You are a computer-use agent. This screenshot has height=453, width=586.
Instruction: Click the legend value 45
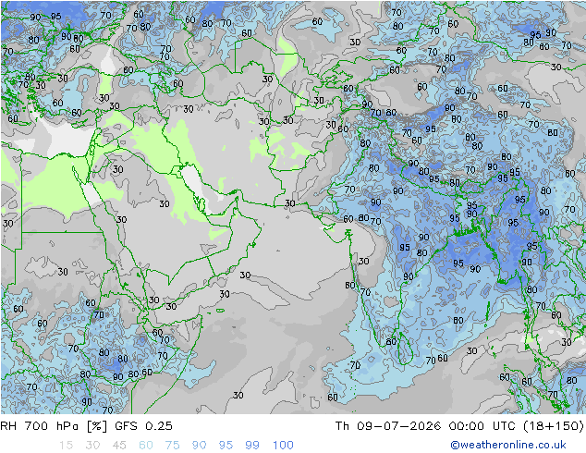119,445
